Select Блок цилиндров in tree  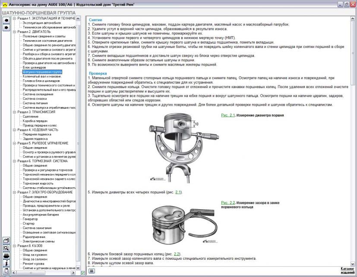click(34, 67)
